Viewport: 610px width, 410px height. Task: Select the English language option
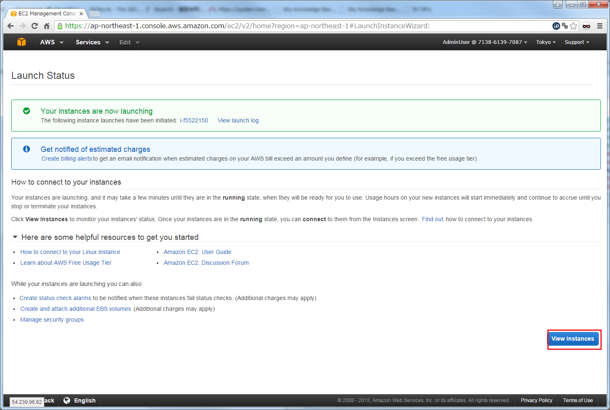point(85,400)
